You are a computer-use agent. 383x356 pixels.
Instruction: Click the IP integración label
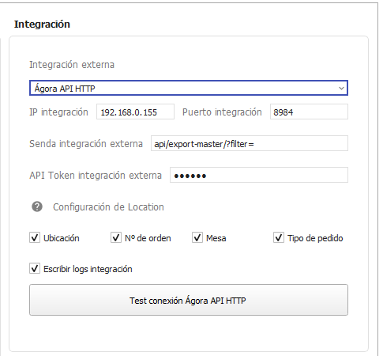tap(58, 112)
